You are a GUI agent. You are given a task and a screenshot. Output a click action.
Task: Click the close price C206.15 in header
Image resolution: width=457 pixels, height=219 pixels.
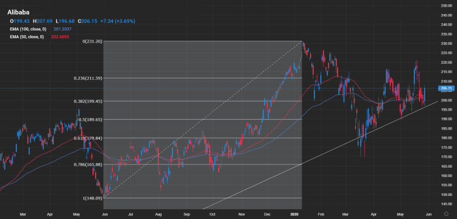point(87,21)
